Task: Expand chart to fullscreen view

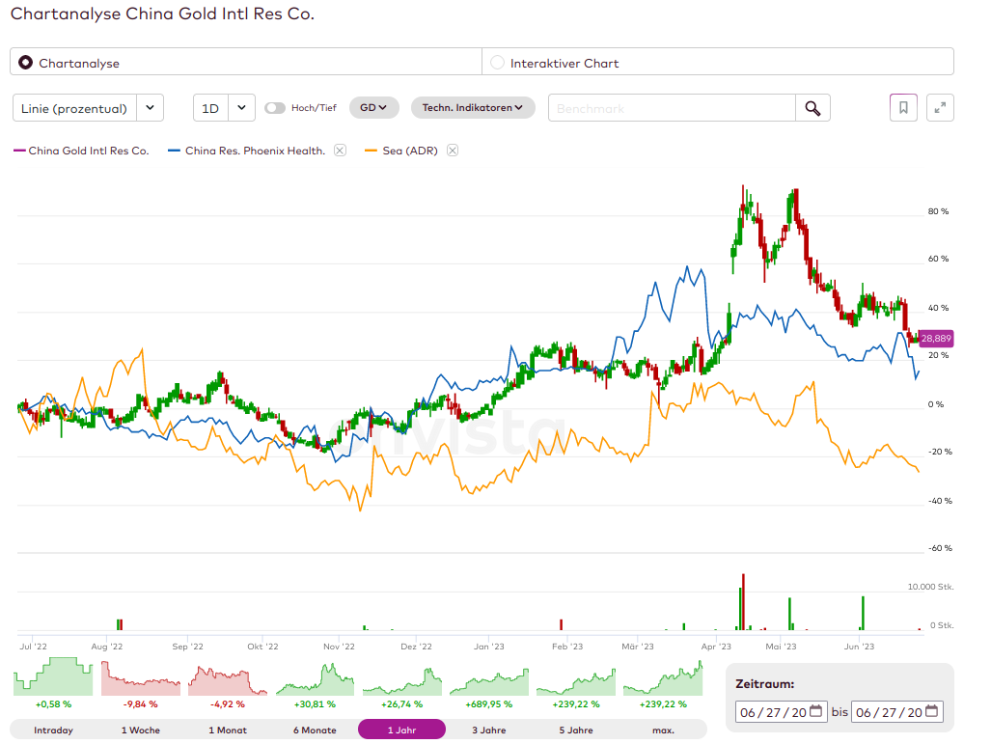Action: click(x=940, y=108)
